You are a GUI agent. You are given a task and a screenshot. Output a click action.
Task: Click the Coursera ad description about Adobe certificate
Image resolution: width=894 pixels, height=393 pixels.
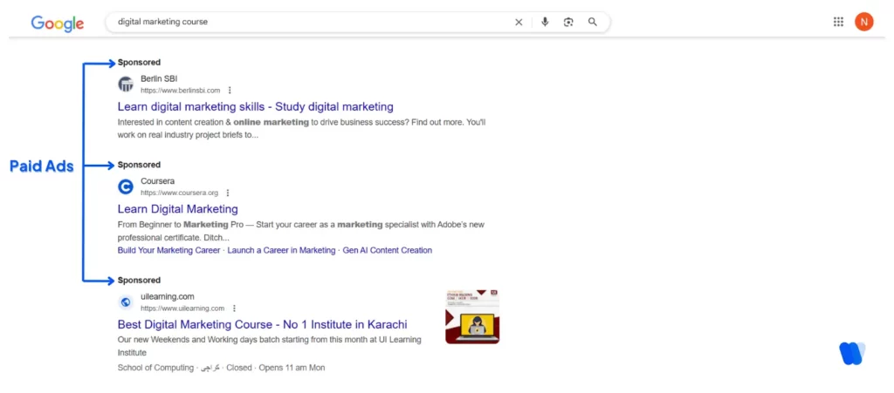(301, 232)
